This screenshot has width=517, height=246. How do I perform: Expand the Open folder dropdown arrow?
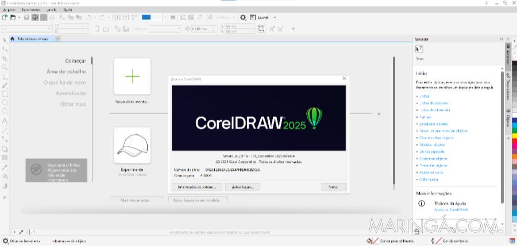coord(19,17)
